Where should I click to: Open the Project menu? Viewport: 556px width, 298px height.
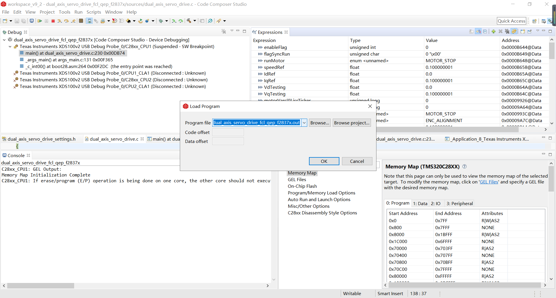(x=47, y=12)
